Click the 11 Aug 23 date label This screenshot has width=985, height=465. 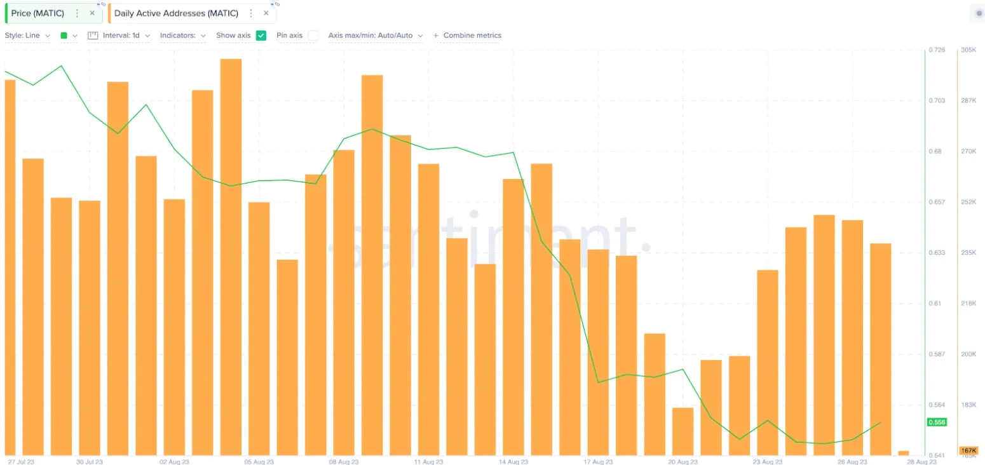pyautogui.click(x=428, y=462)
